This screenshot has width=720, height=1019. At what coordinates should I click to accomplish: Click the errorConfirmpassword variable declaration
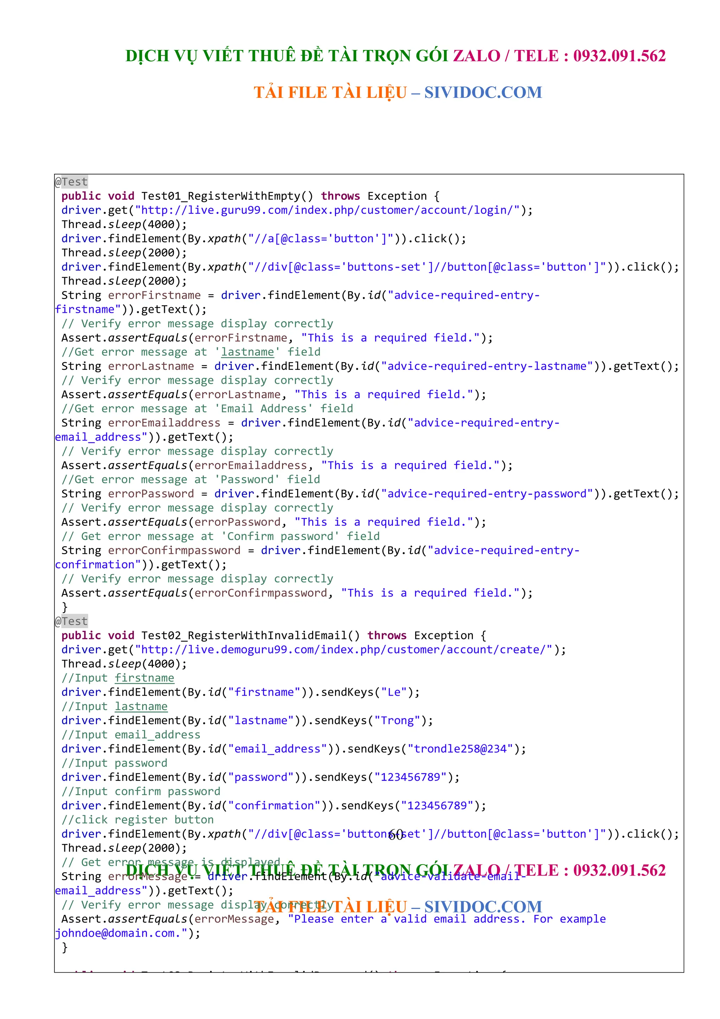174,550
